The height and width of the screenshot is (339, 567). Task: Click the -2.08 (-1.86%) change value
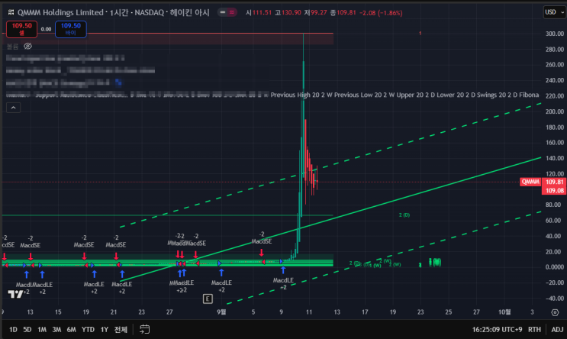click(382, 13)
